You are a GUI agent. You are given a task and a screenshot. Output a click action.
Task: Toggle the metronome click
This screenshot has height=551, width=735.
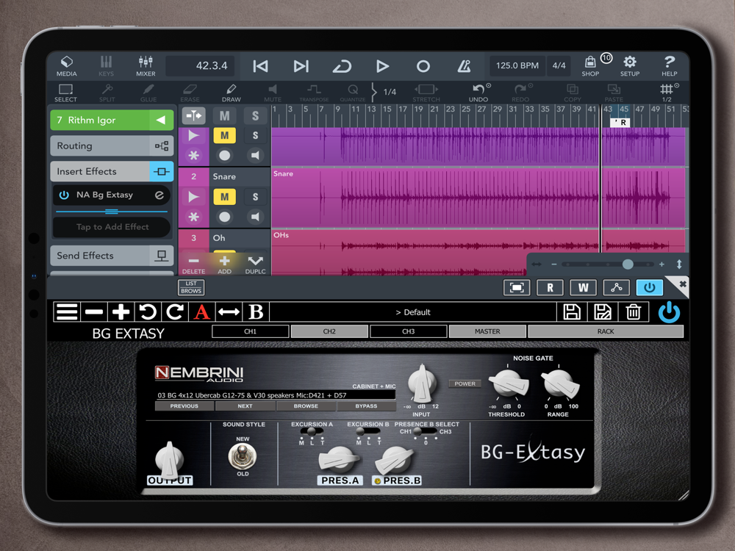point(464,66)
